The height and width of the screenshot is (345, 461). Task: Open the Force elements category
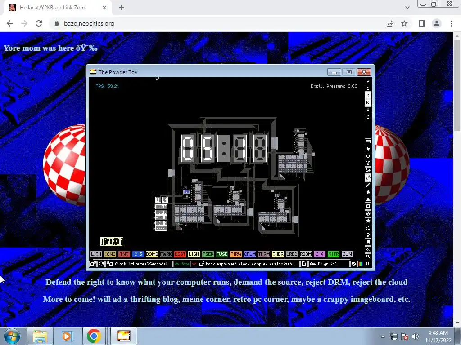(368, 170)
